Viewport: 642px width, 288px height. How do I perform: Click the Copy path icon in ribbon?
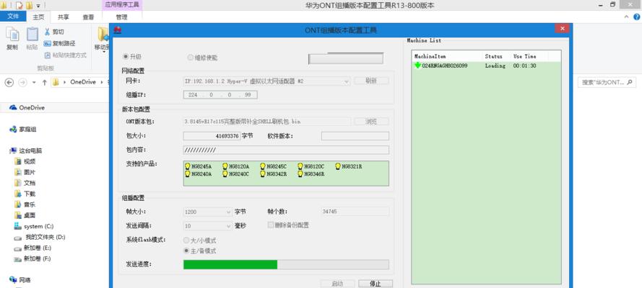pos(47,43)
